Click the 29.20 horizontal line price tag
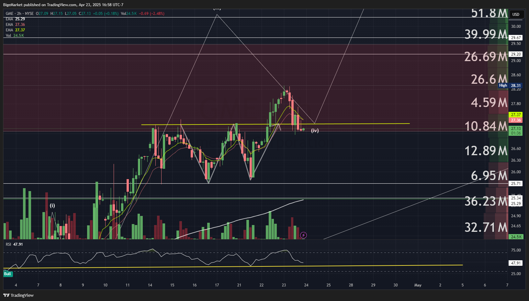529x301 pixels. 516,54
